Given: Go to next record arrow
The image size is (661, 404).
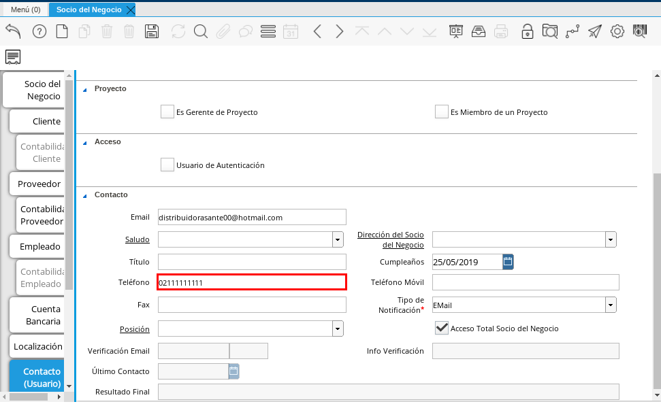Looking at the screenshot, I should point(340,31).
